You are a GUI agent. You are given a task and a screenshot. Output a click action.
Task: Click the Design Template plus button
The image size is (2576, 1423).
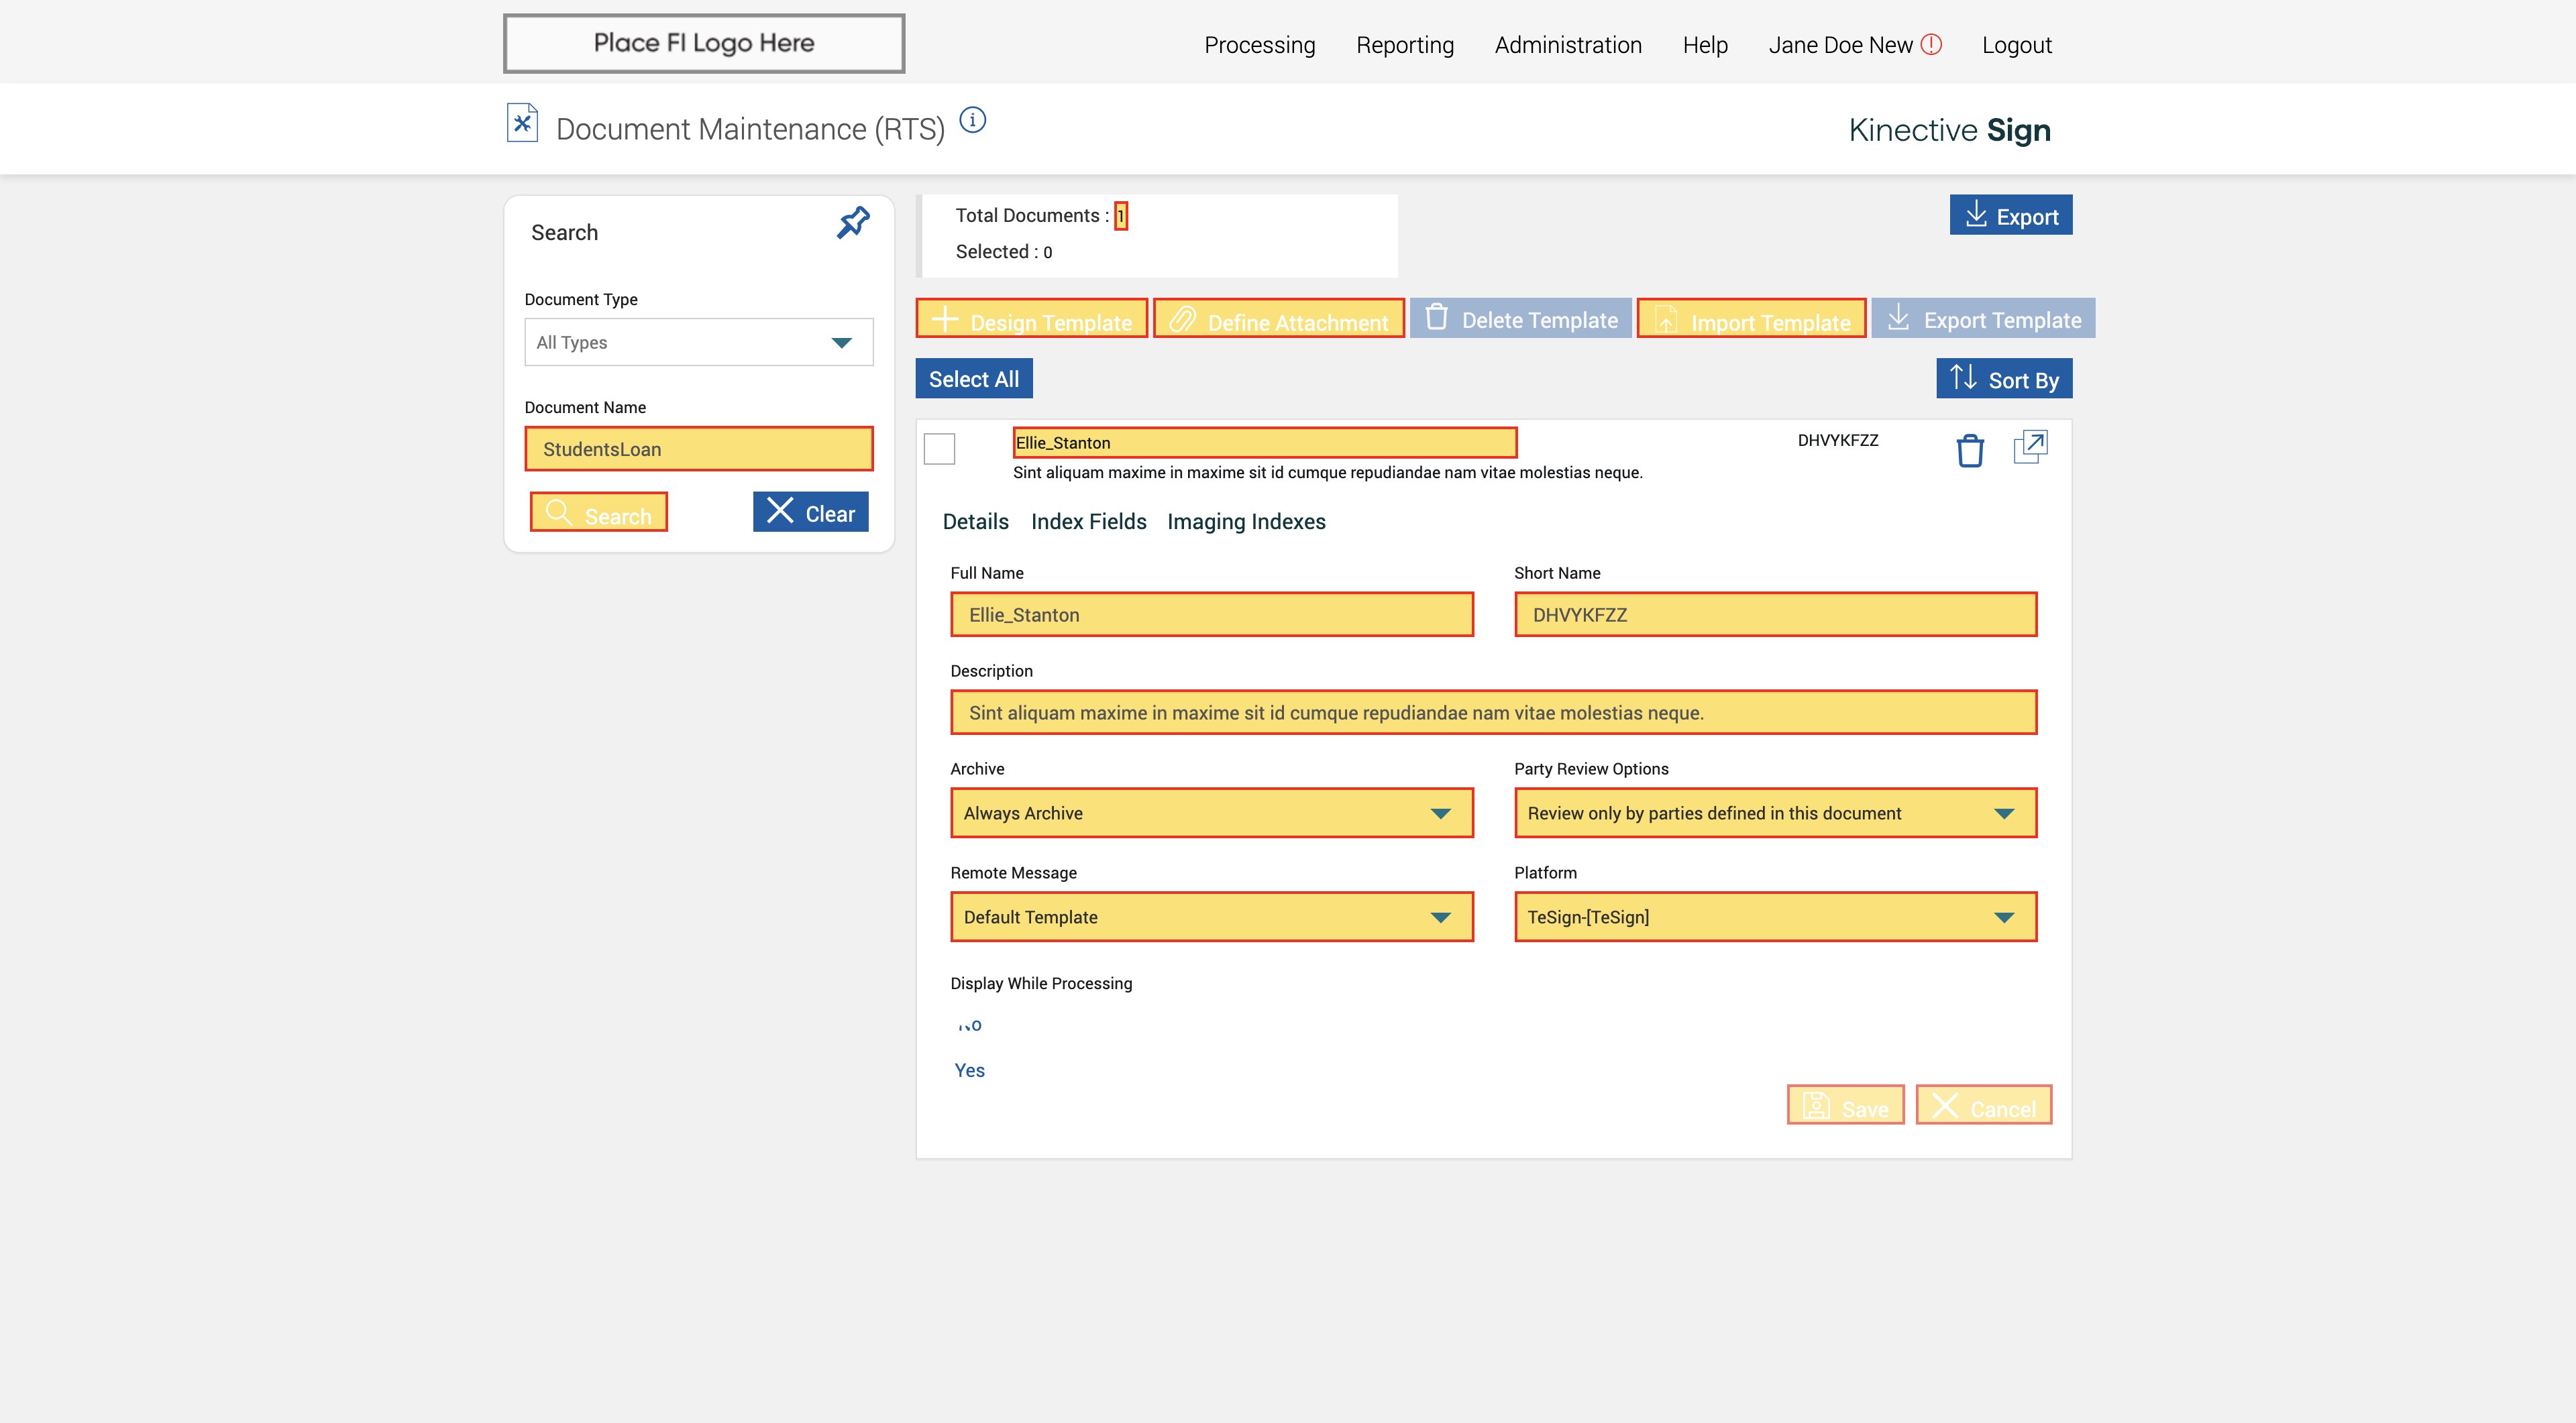tap(1031, 320)
